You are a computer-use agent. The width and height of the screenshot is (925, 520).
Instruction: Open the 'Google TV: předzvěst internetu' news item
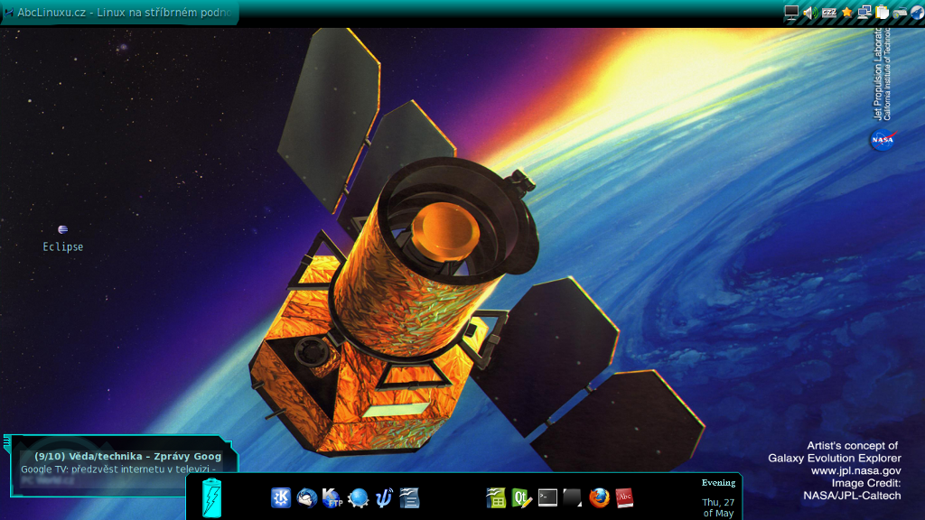pyautogui.click(x=118, y=469)
